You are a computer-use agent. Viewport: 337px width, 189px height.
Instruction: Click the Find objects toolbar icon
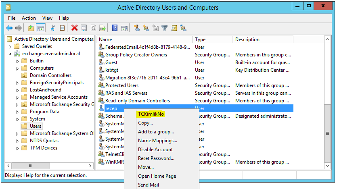[x=174, y=28]
